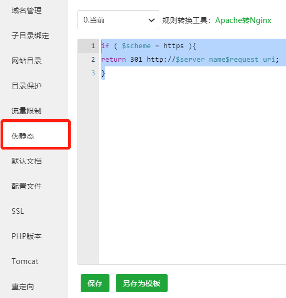This screenshot has height=298, width=286.
Task: Open 默认文档 settings
Action: [27, 161]
